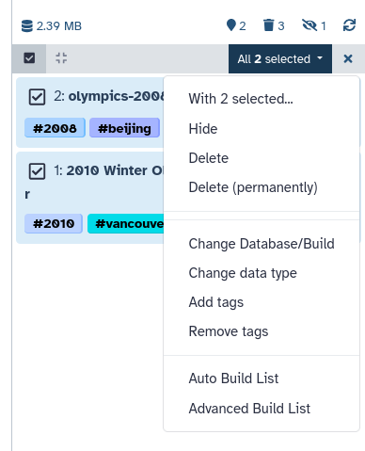The height and width of the screenshot is (451, 365).
Task: Click the #beijing tag
Action: tap(124, 128)
